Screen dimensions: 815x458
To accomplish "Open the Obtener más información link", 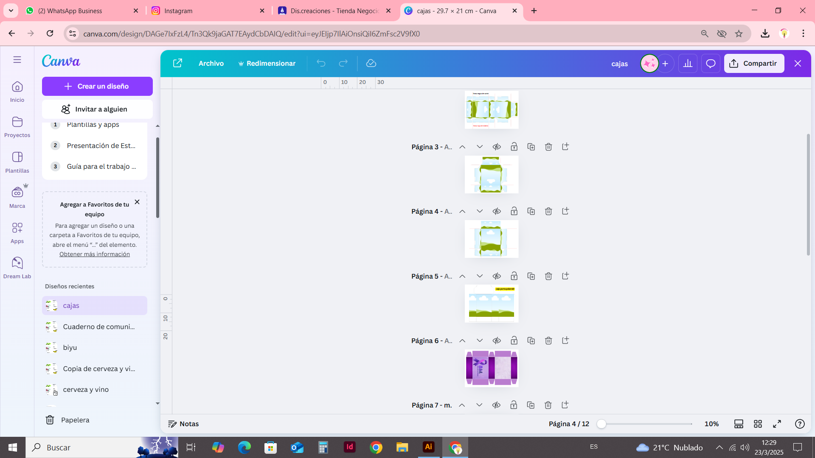I will [95, 254].
